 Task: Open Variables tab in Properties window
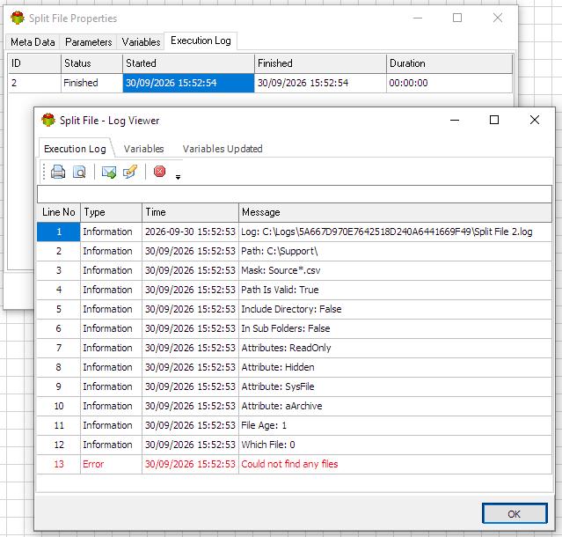pyautogui.click(x=141, y=42)
